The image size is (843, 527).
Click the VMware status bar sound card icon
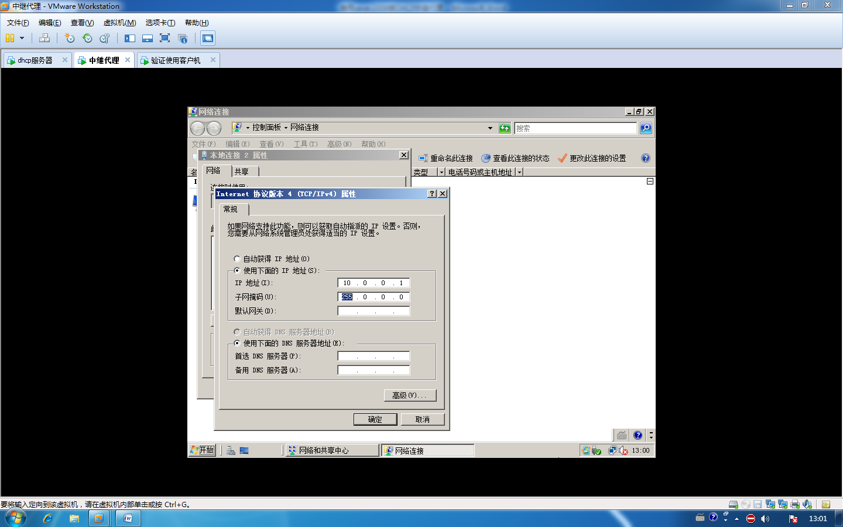[807, 504]
